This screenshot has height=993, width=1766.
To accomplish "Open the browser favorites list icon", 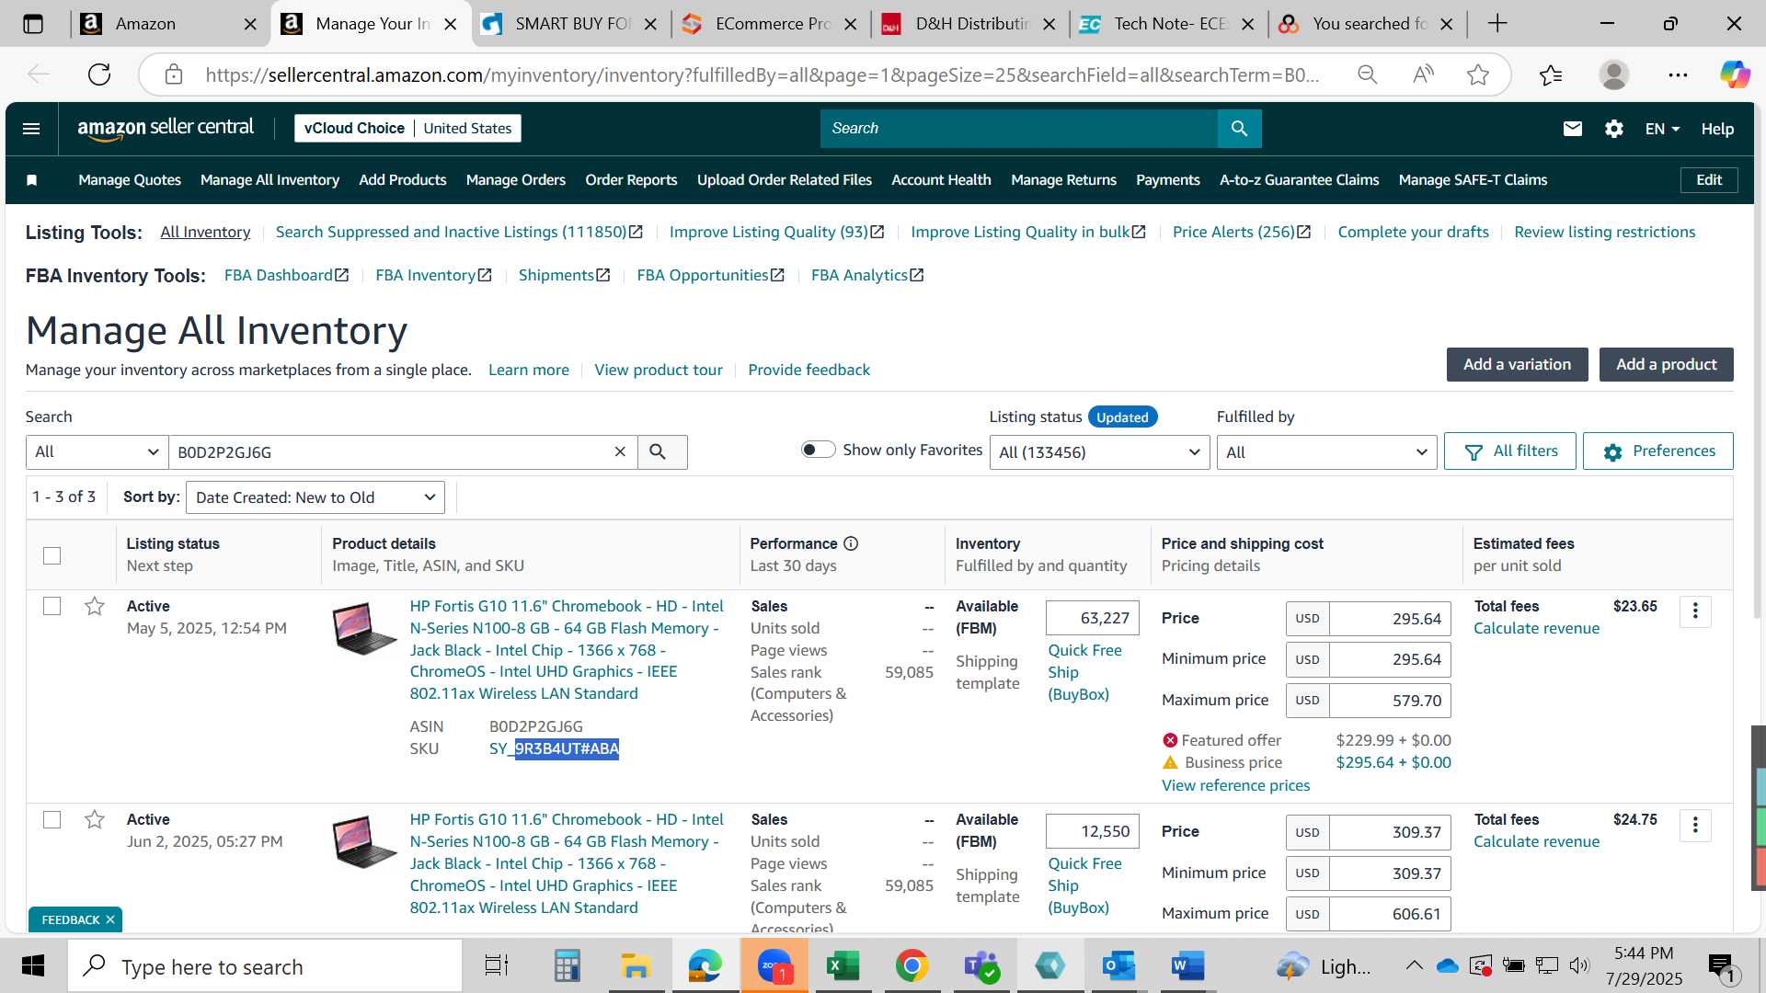I will coord(1551,74).
